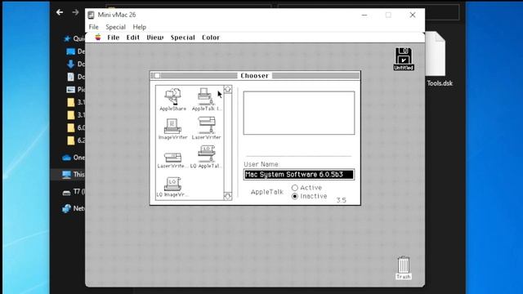The image size is (523, 294).
Task: Close the Mini vMac window
Action: 413,15
